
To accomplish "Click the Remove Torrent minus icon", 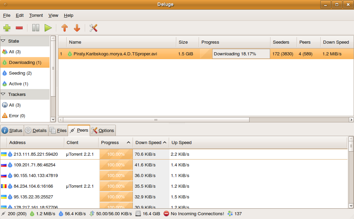I will 19,28.
